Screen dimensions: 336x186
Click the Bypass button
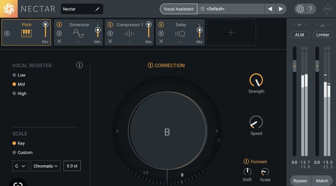click(x=300, y=181)
